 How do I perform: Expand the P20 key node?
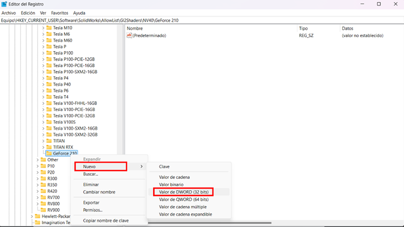click(x=37, y=173)
